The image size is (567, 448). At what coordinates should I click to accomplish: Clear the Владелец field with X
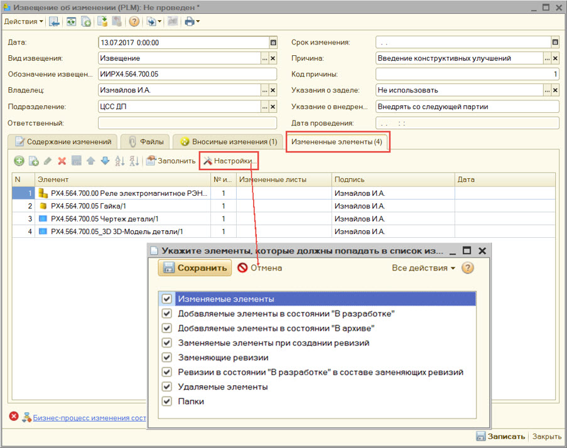[273, 90]
